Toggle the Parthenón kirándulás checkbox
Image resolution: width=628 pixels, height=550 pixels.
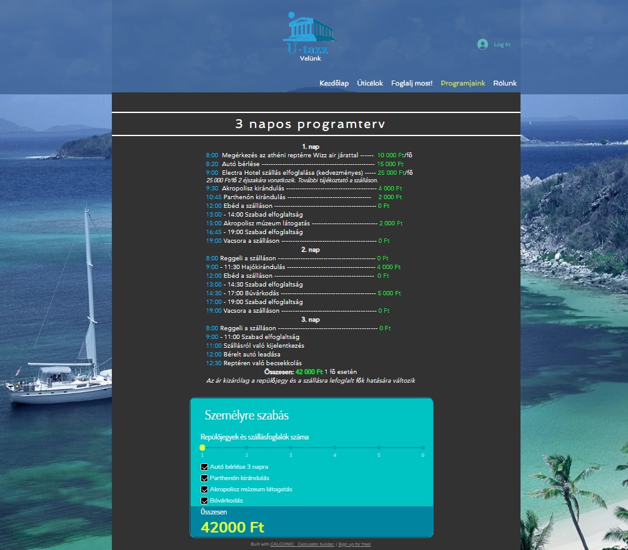pos(204,478)
